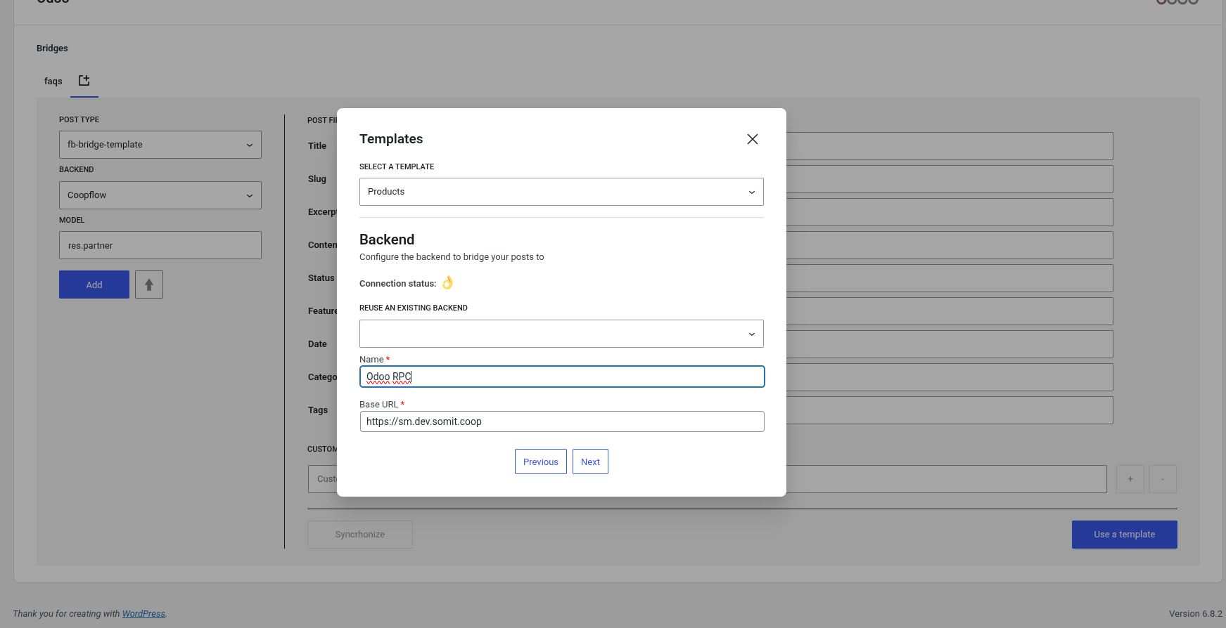Click the Title post field input
The height and width of the screenshot is (628, 1226).
[x=950, y=146]
